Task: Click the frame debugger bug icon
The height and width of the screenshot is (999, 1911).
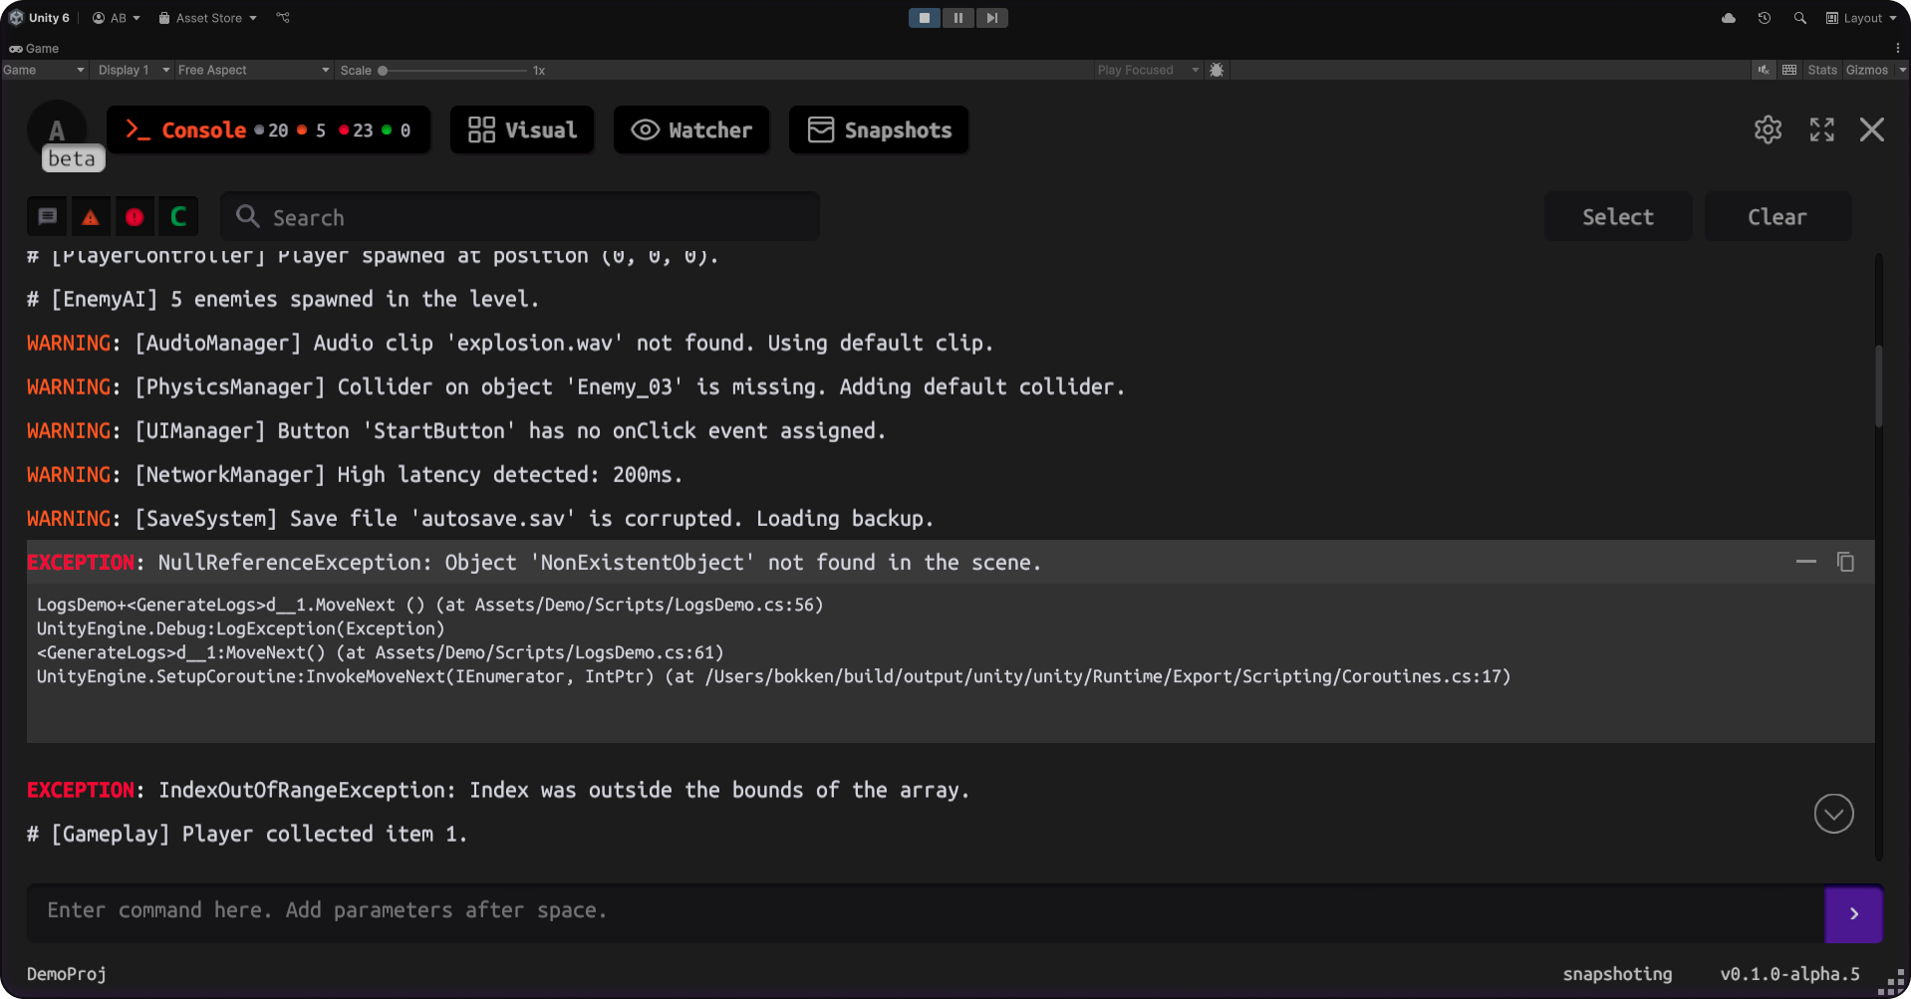Action: (1217, 70)
